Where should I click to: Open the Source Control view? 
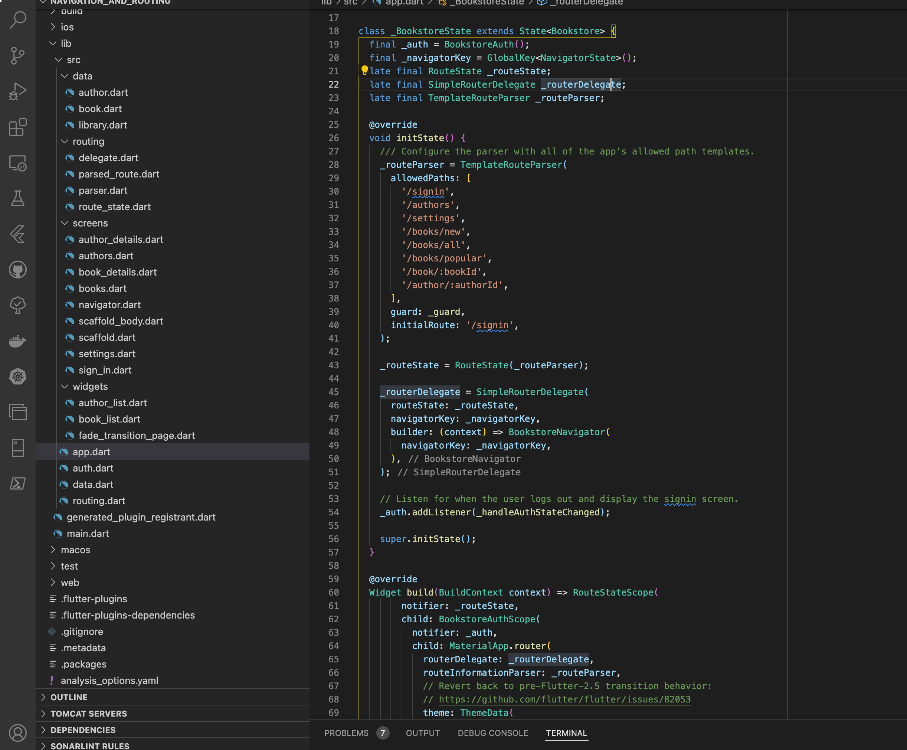18,55
